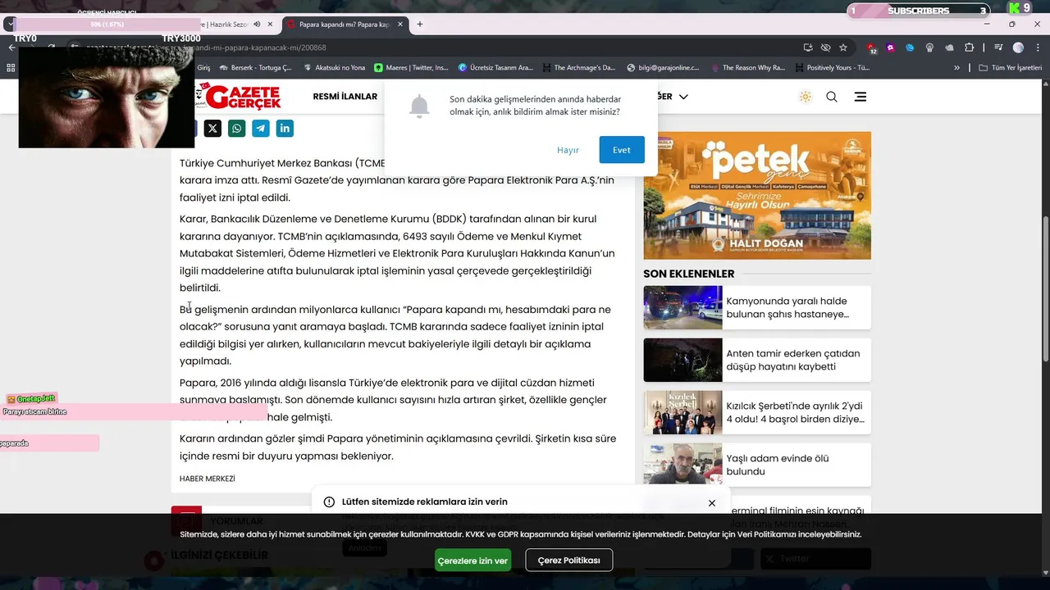Close the ad permission notice
The width and height of the screenshot is (1050, 590).
click(x=712, y=502)
